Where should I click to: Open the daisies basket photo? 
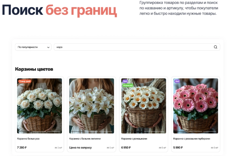pyautogui.click(x=144, y=106)
